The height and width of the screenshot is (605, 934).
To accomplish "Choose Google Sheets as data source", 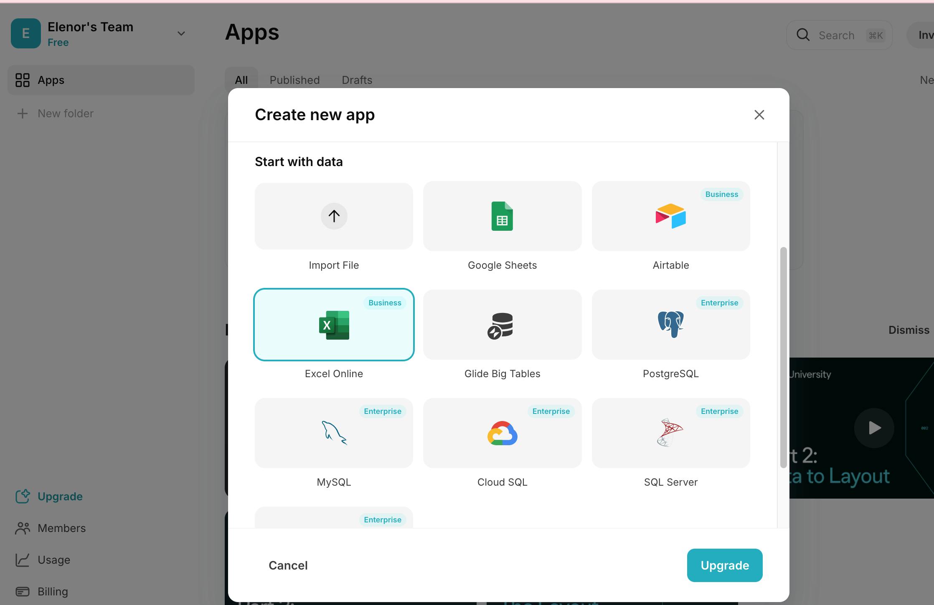I will 502,216.
